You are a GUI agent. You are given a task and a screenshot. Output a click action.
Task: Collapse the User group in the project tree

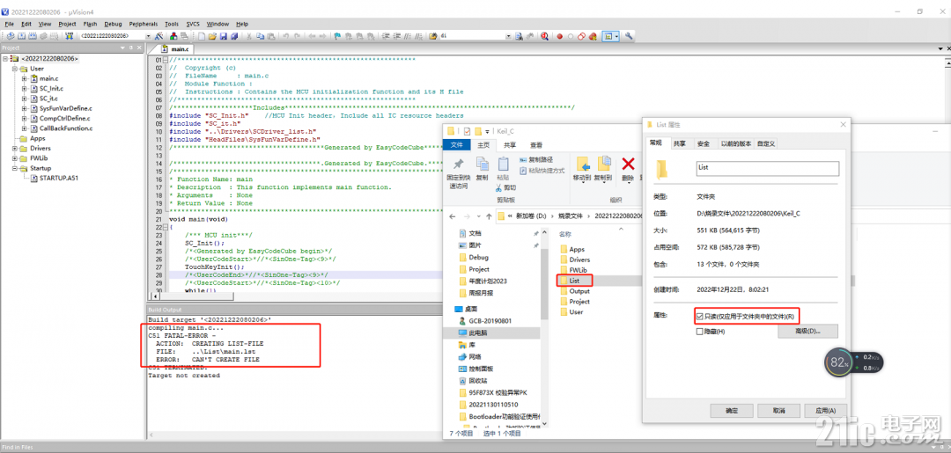coord(15,69)
